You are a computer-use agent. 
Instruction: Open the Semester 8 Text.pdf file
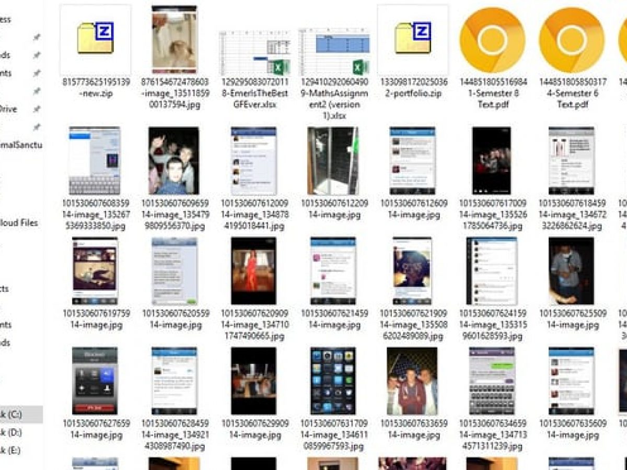[492, 40]
